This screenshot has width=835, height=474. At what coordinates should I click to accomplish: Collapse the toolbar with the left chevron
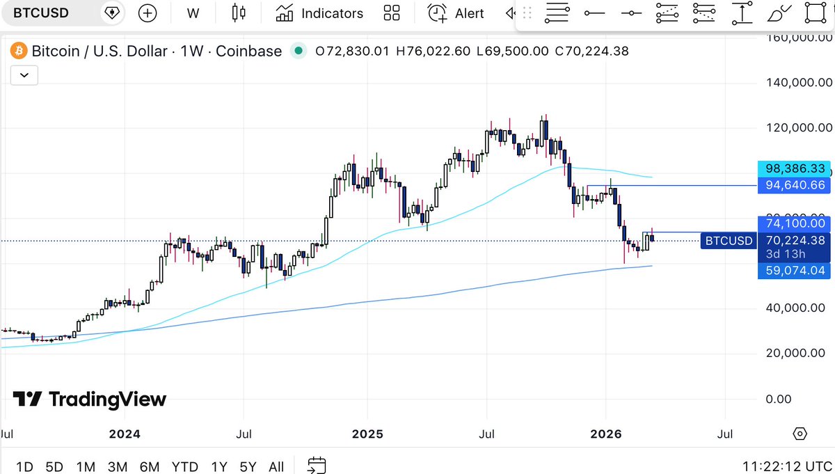(x=510, y=13)
